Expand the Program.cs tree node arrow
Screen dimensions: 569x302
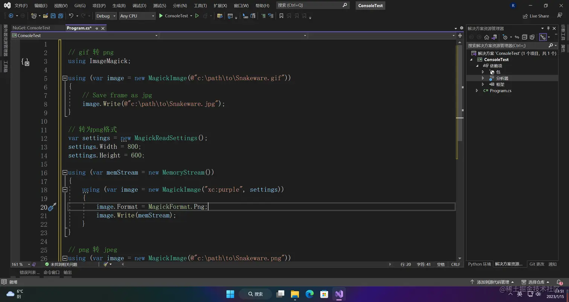click(477, 91)
